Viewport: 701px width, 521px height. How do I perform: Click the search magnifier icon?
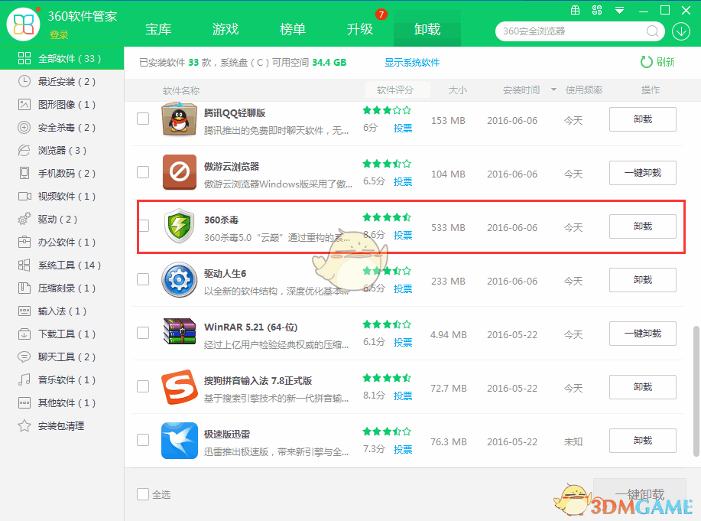(x=652, y=31)
